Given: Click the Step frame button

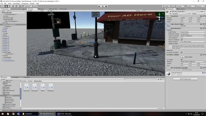Looking at the screenshot, I should (x=106, y=6).
